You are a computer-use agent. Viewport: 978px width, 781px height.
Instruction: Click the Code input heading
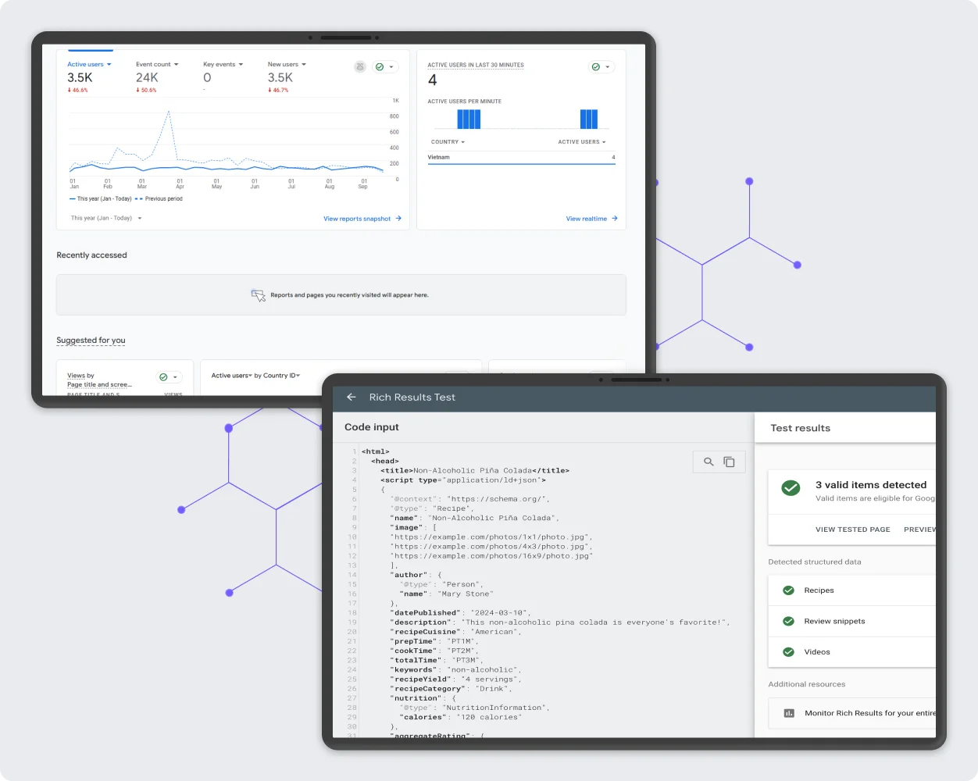(372, 427)
